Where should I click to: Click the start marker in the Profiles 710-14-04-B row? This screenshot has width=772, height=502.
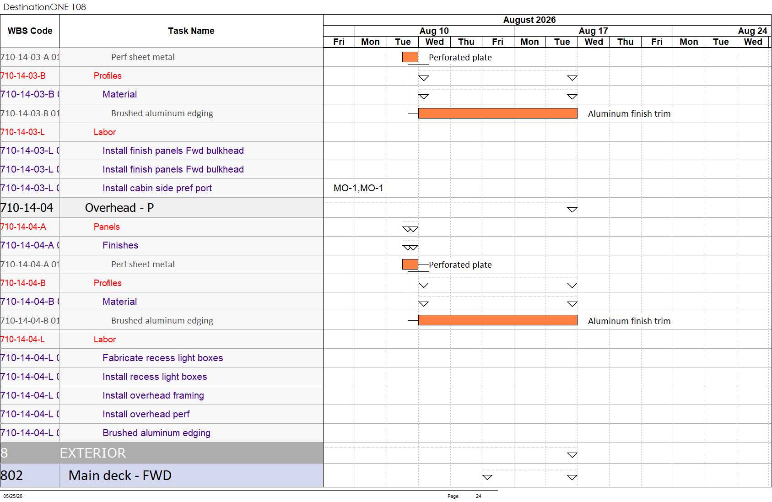pos(424,286)
